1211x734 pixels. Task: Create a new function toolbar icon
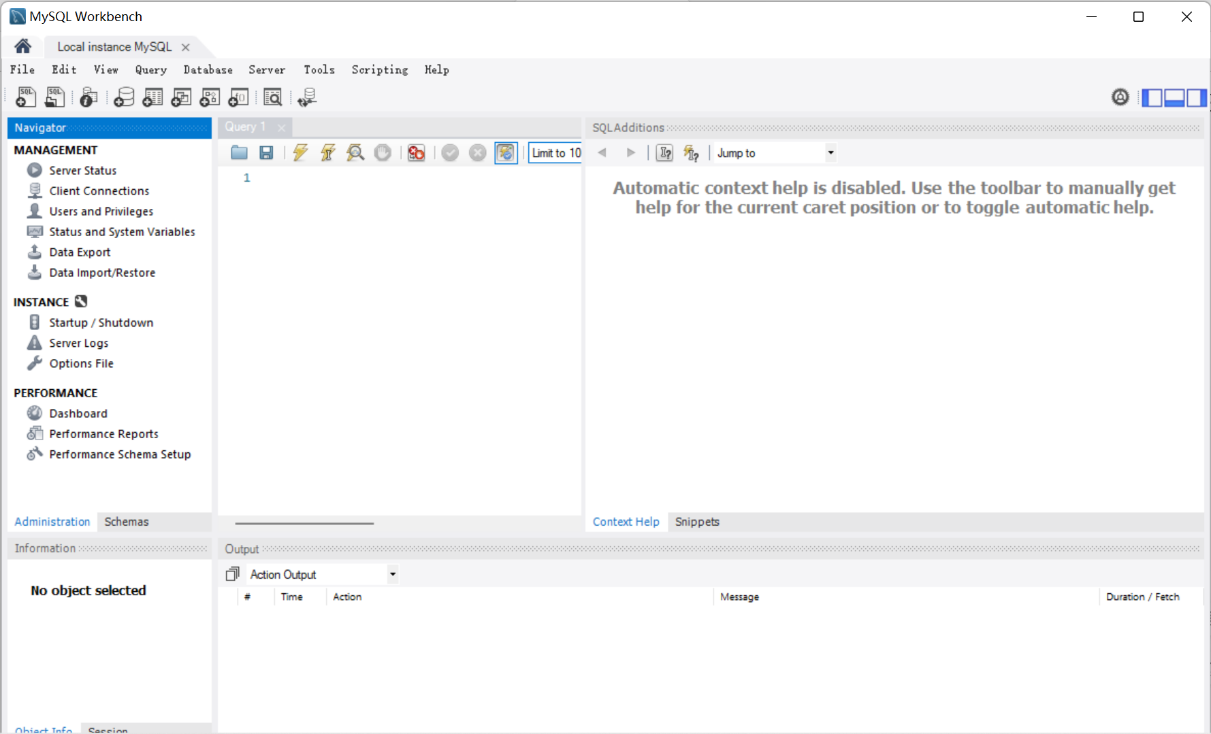point(238,97)
